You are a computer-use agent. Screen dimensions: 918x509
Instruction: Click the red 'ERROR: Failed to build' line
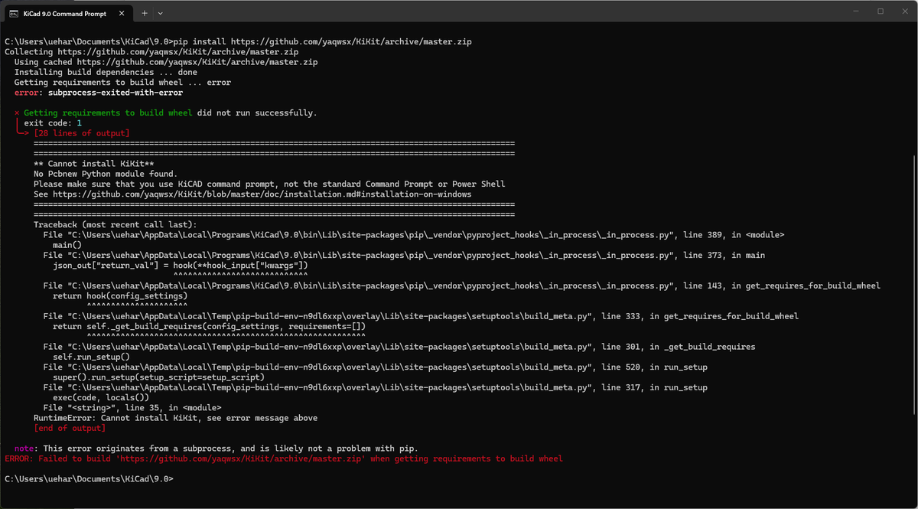(283, 458)
